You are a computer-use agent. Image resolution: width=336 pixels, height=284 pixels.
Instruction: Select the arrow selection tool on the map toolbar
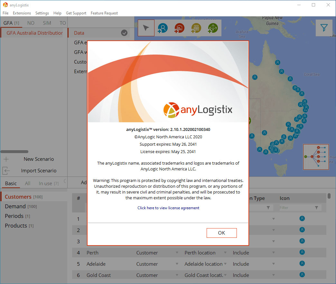(x=146, y=28)
